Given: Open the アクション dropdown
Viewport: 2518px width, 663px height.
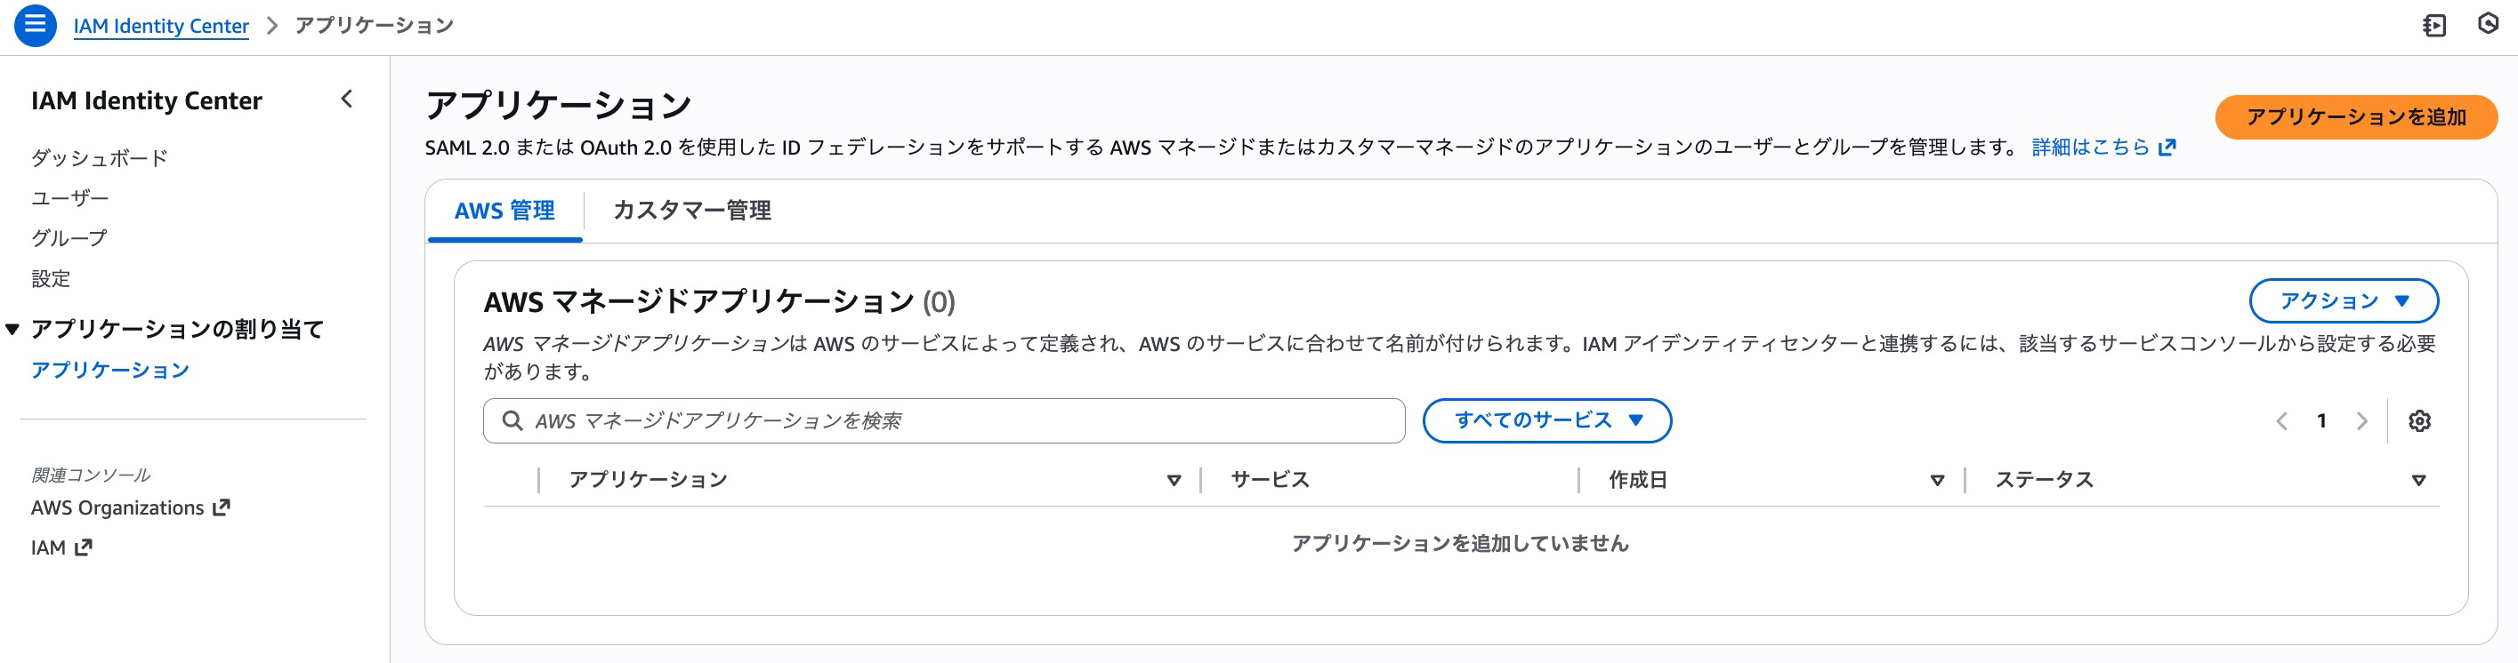Looking at the screenshot, I should pyautogui.click(x=2344, y=300).
